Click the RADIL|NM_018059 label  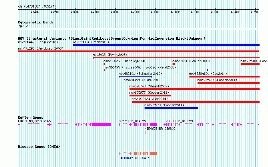pyautogui.click(x=179, y=121)
